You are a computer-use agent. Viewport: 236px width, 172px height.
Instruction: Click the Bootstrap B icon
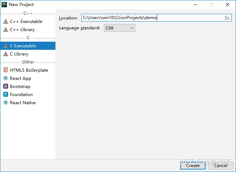(6, 86)
